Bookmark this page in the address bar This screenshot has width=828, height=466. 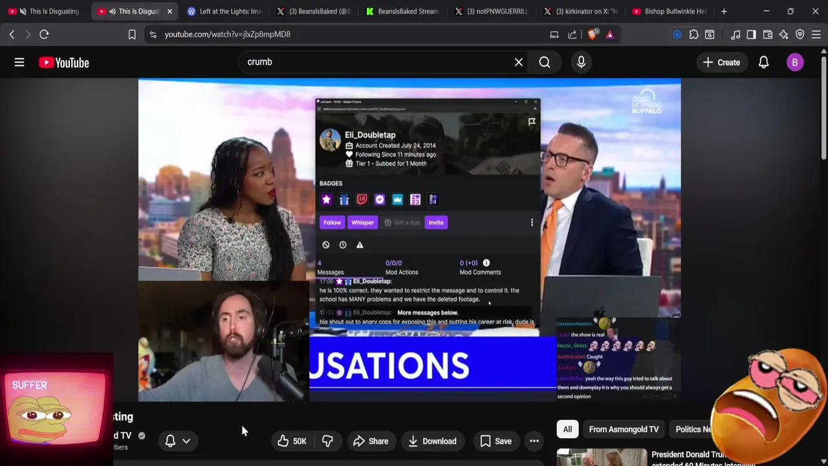(132, 34)
